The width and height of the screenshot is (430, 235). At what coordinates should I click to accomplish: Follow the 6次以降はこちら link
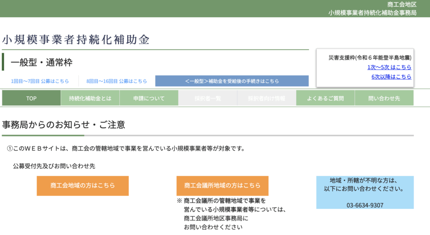coord(391,77)
